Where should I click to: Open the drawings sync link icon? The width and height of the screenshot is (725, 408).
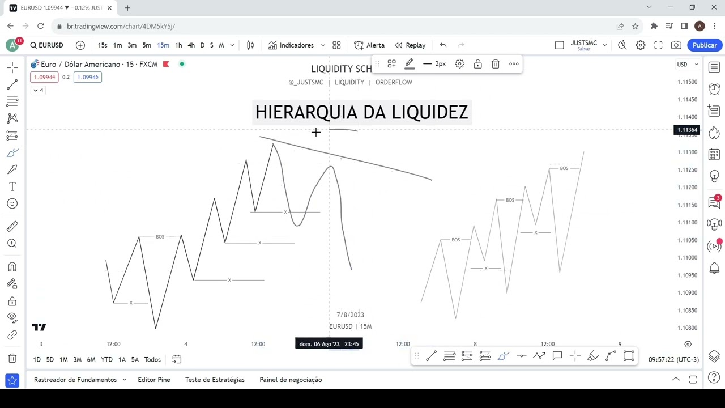[x=12, y=335]
